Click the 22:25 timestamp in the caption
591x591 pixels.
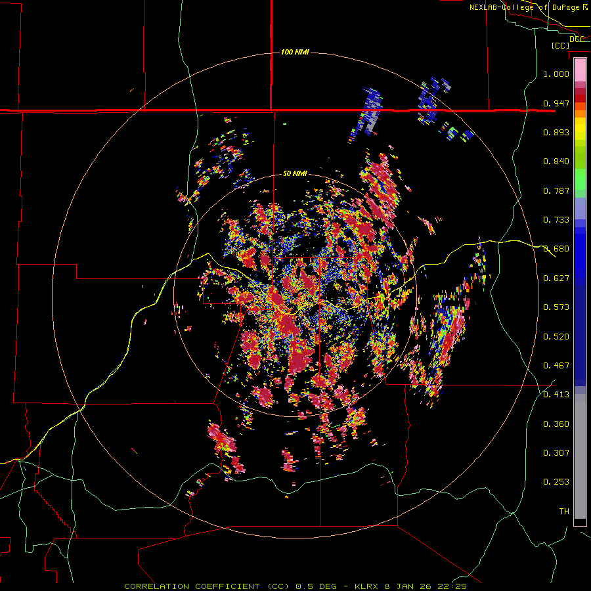coord(452,586)
